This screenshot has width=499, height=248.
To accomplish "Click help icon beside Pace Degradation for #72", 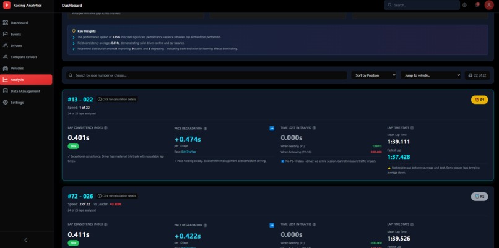I will (206, 225).
